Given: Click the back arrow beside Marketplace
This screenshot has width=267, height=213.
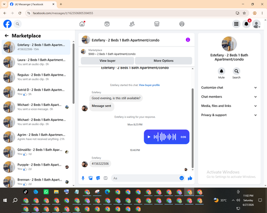Looking at the screenshot, I should [6, 36].
